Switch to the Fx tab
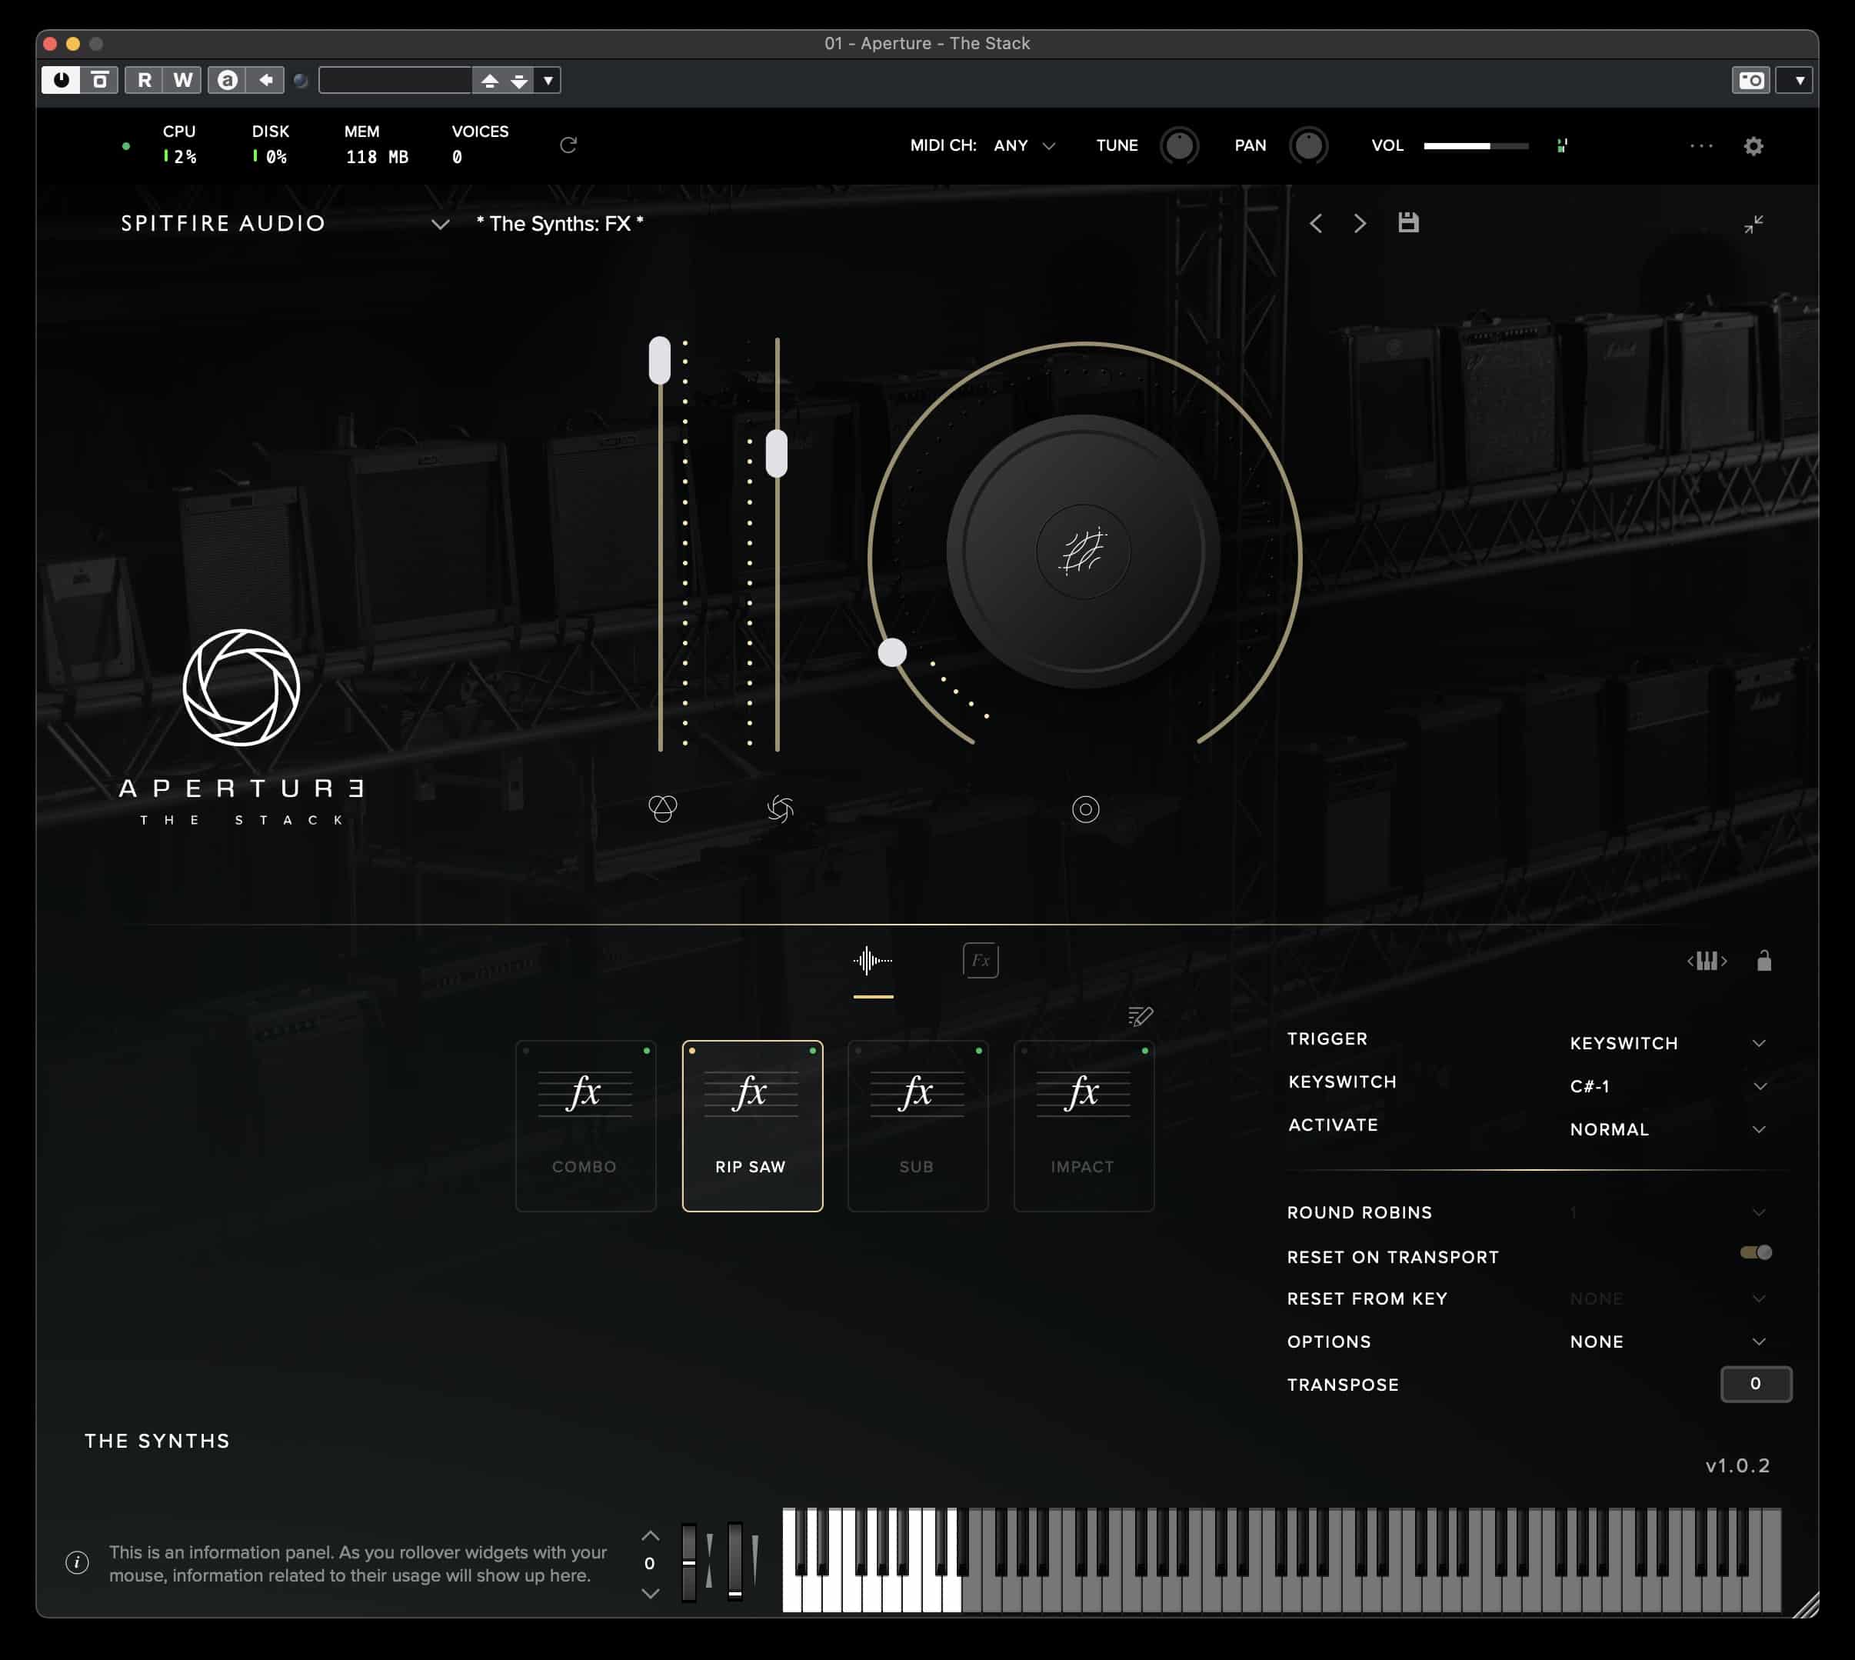 click(981, 961)
